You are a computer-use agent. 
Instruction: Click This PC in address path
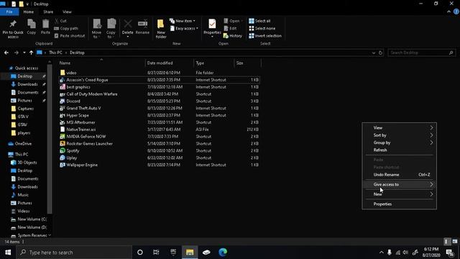tap(55, 53)
